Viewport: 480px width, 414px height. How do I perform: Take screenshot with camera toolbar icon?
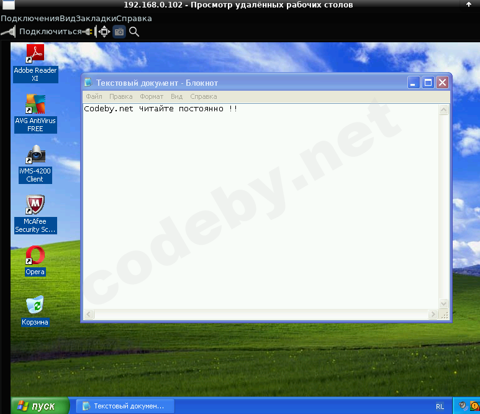pyautogui.click(x=119, y=32)
